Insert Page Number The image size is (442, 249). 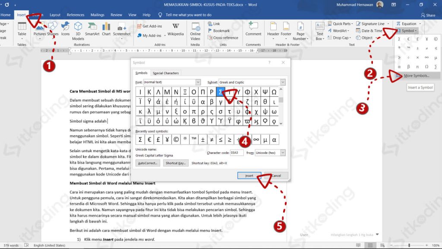tap(300, 31)
